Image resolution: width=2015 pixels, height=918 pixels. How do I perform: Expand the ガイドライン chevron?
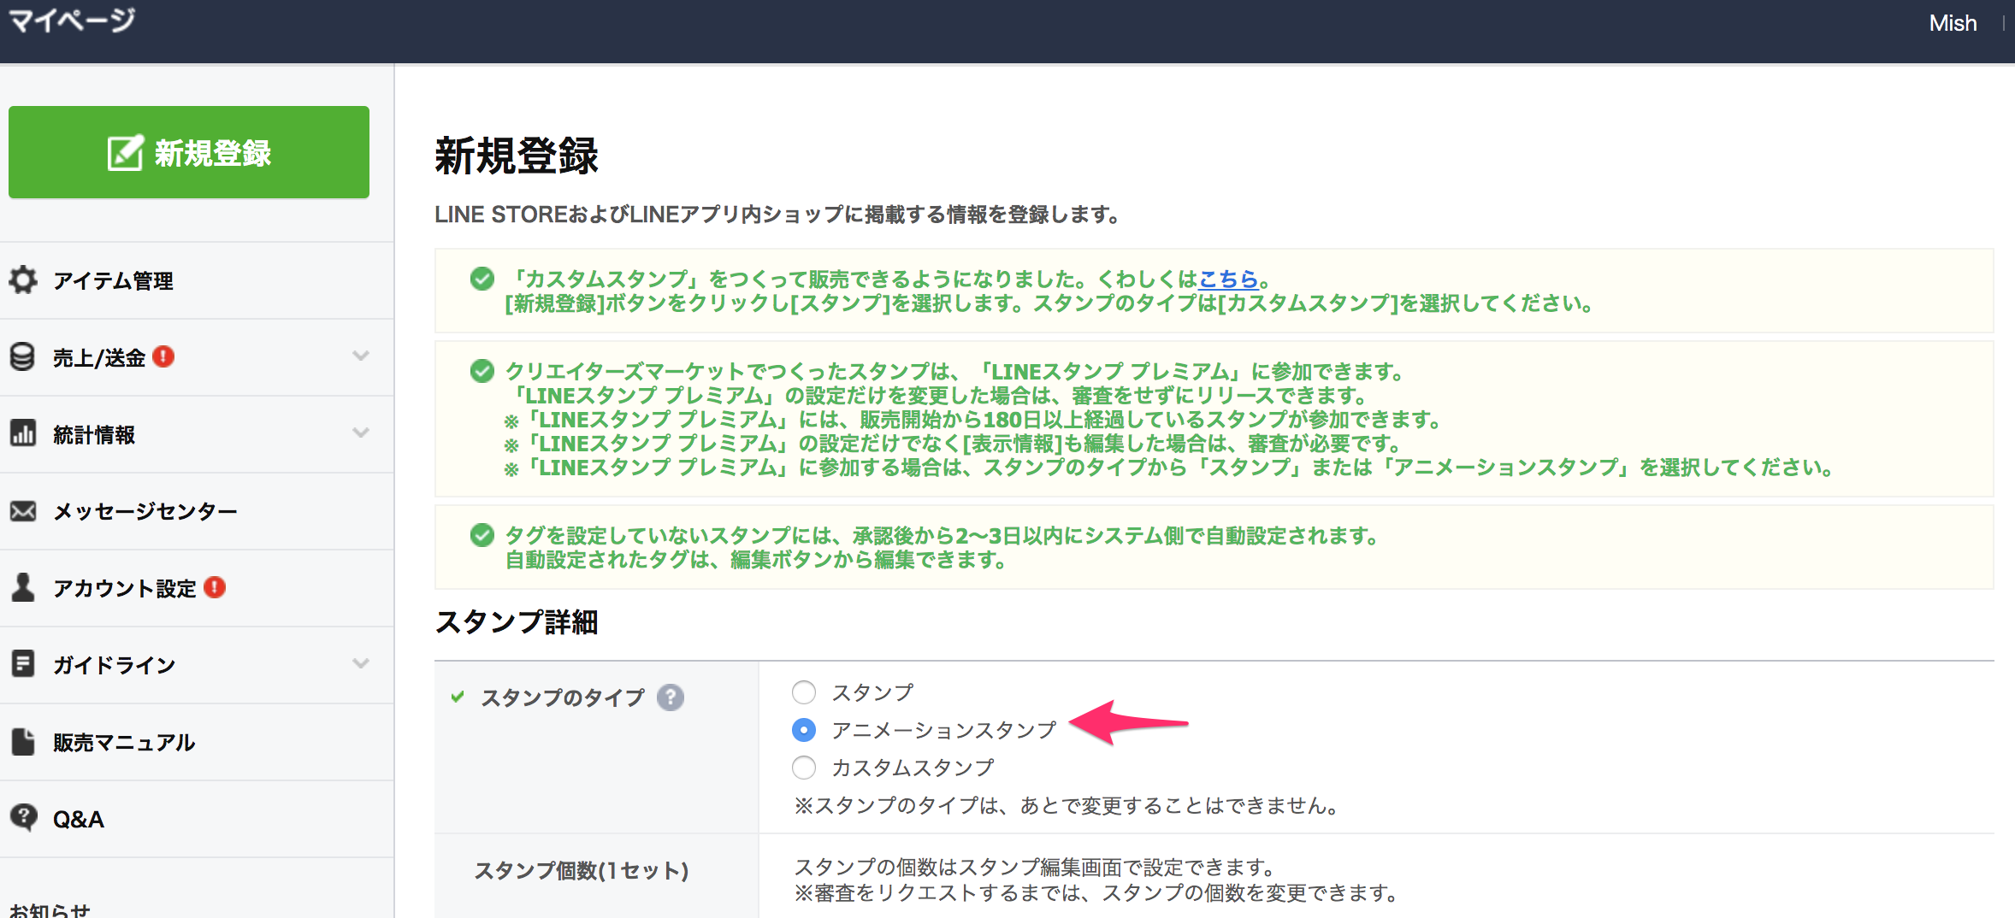361,663
